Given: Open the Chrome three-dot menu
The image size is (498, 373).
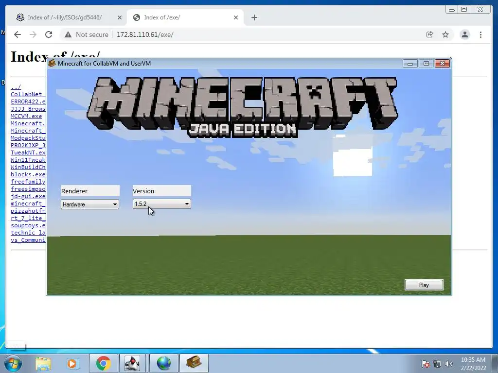Looking at the screenshot, I should [x=480, y=34].
